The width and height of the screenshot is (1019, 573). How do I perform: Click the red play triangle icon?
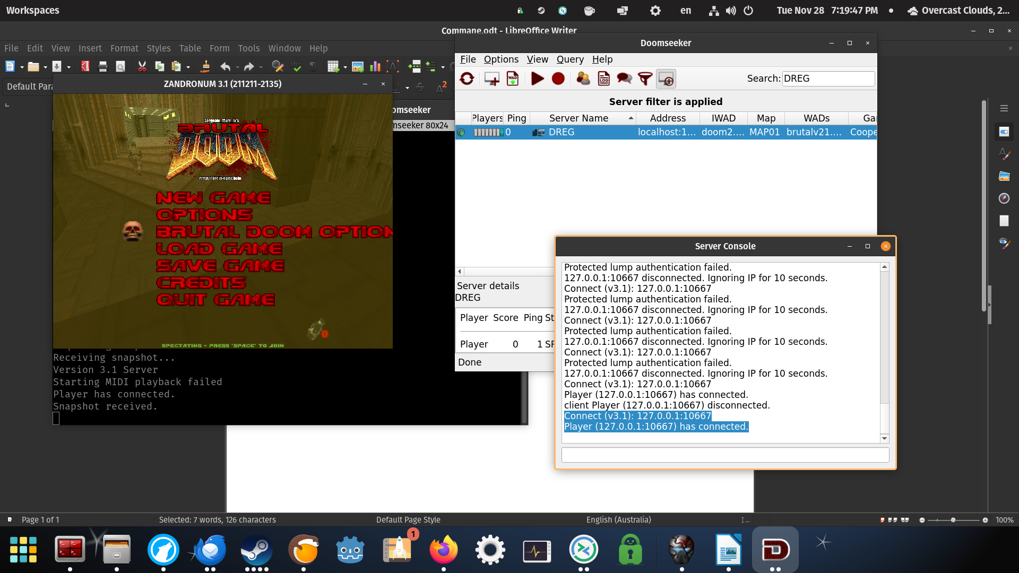pyautogui.click(x=537, y=79)
